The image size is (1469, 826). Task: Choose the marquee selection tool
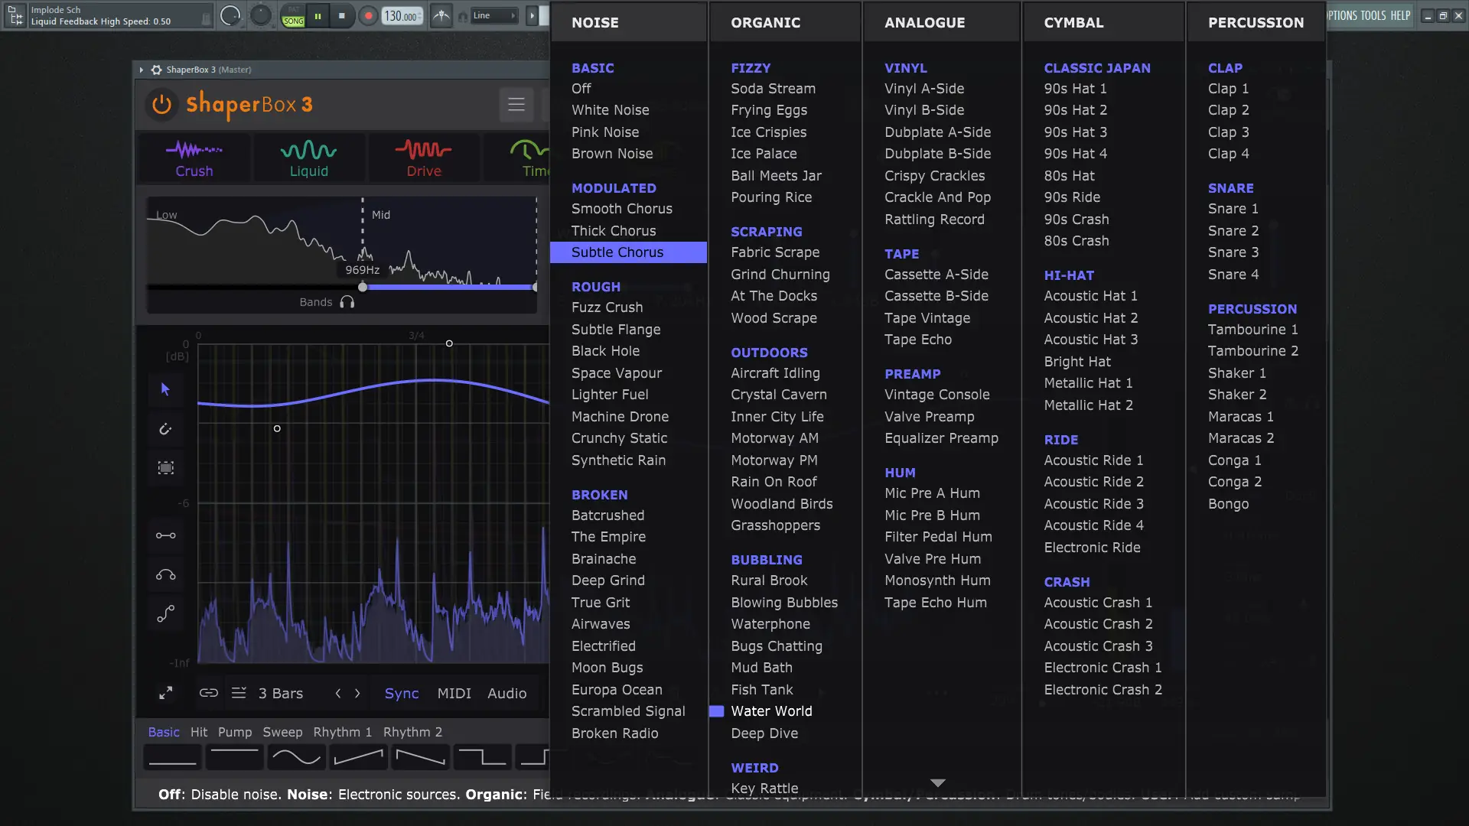[x=165, y=468]
